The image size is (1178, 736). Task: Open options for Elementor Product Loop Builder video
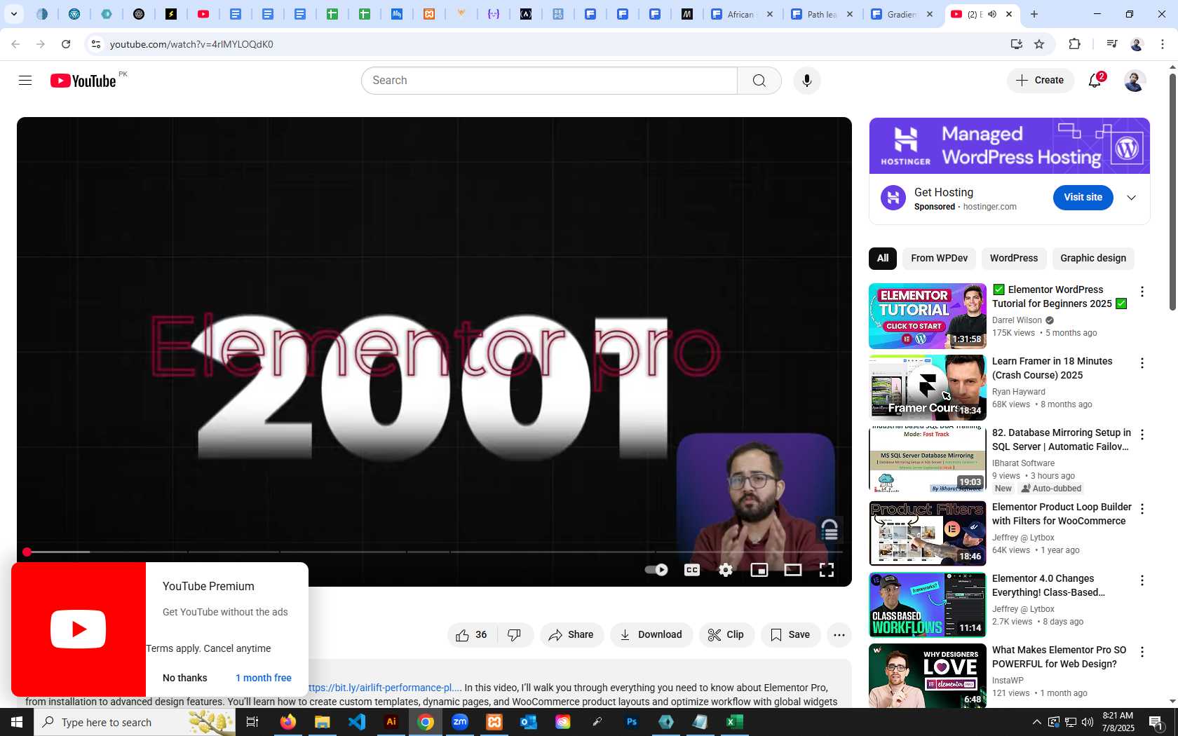(x=1142, y=509)
